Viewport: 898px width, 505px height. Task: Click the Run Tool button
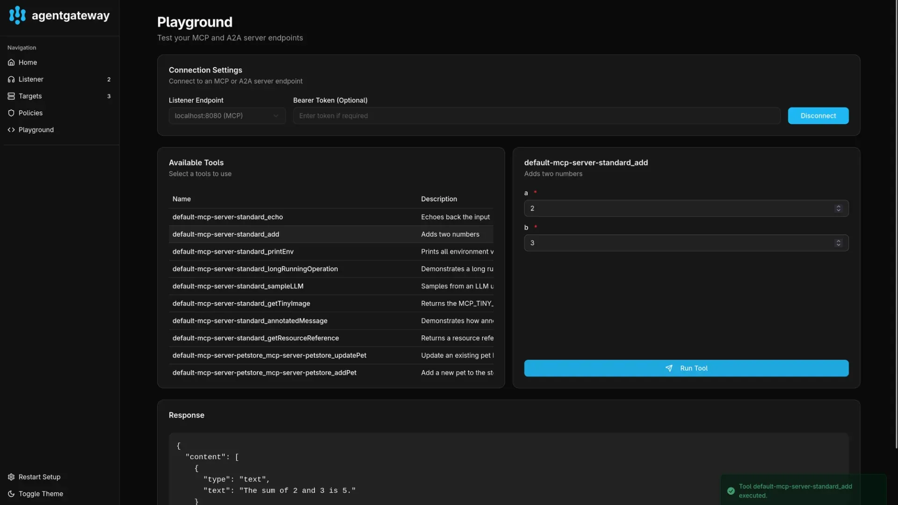pos(686,368)
